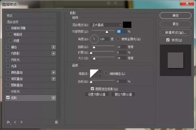The width and height of the screenshot is (196, 130).
Task: Click the 大小 slider handle
Action: tap(94, 58)
